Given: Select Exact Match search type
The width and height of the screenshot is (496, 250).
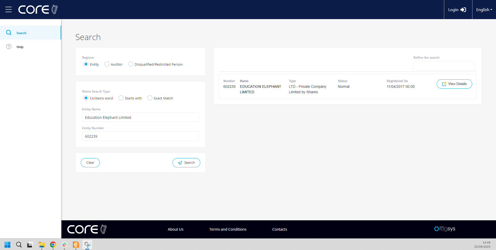Looking at the screenshot, I should point(150,98).
